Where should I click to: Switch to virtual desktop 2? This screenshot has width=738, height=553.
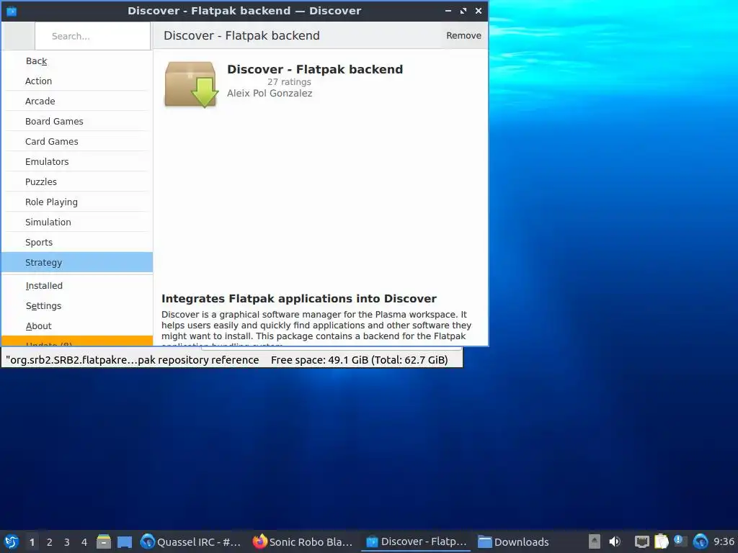click(x=50, y=541)
